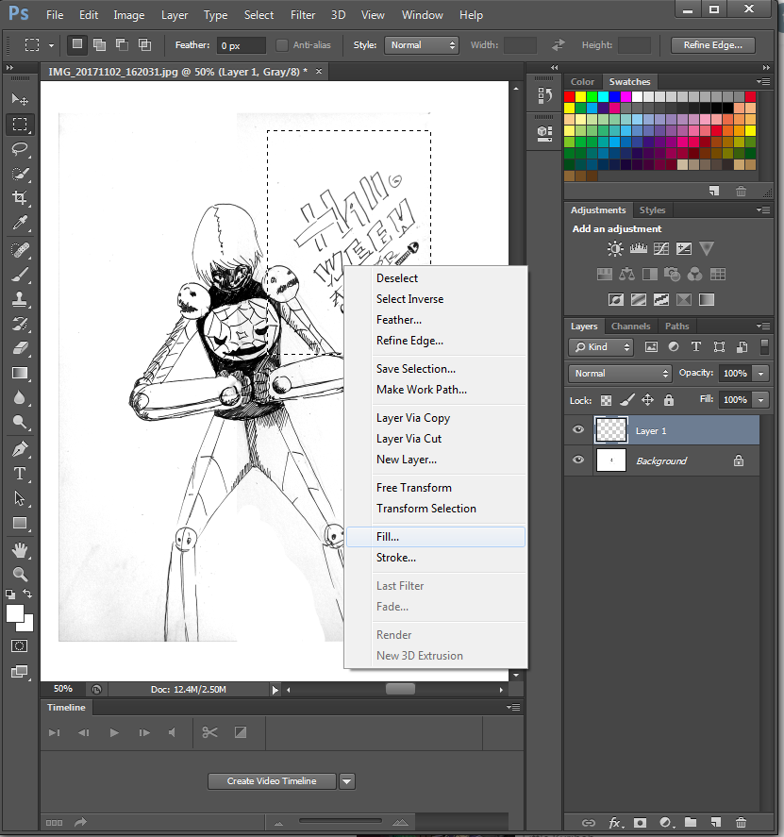Screen dimensions: 784x837
Task: Select the Pen tool
Action: coord(20,449)
